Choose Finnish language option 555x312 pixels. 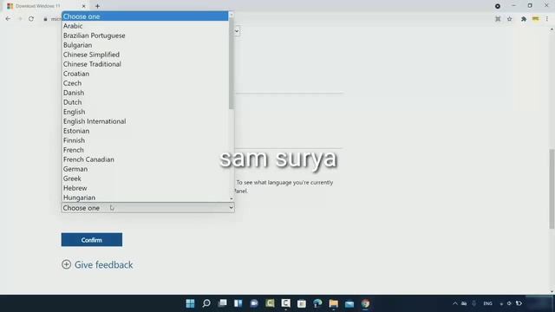(x=145, y=140)
